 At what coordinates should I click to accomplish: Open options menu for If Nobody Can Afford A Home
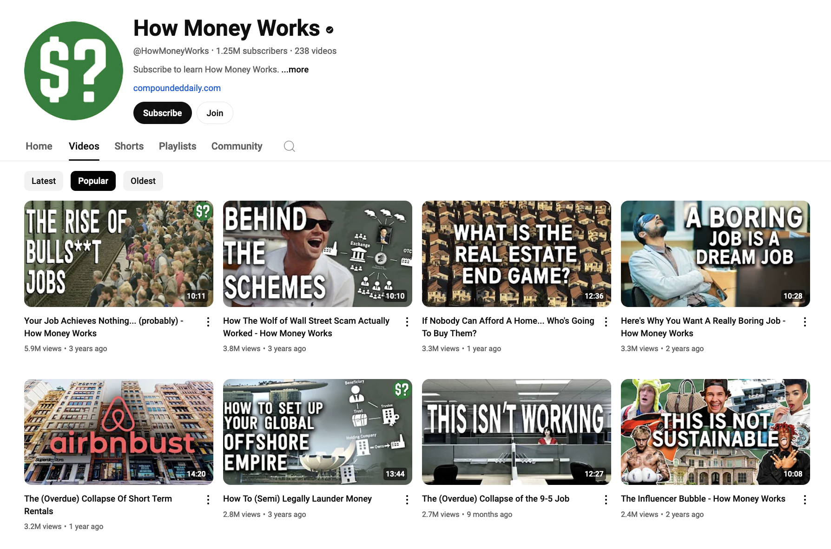click(606, 322)
